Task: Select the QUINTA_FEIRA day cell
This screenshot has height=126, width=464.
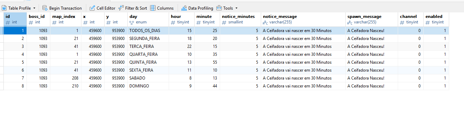Action: point(148,62)
